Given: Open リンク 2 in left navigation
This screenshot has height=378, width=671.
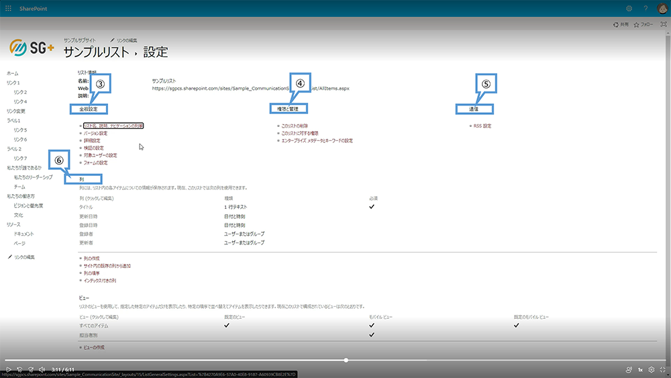Looking at the screenshot, I should (20, 92).
